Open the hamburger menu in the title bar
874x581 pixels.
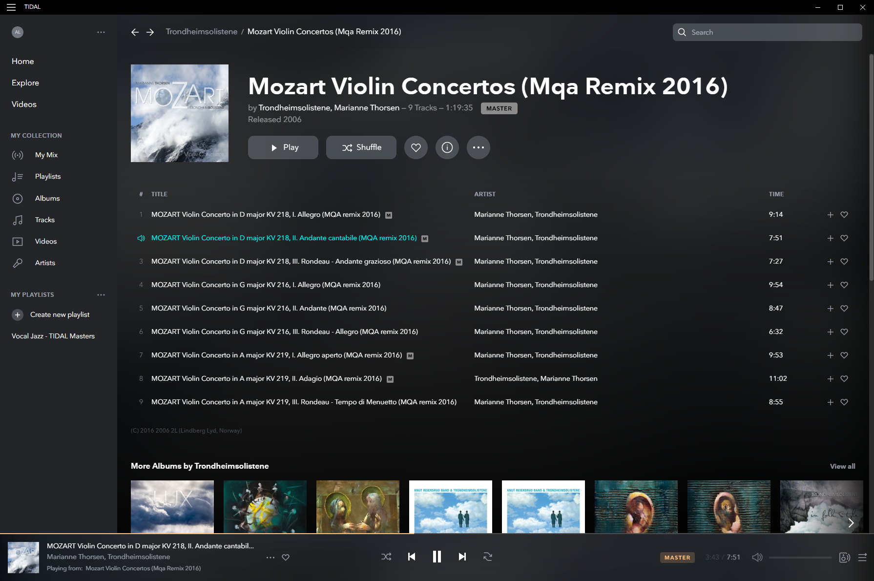[x=11, y=7]
